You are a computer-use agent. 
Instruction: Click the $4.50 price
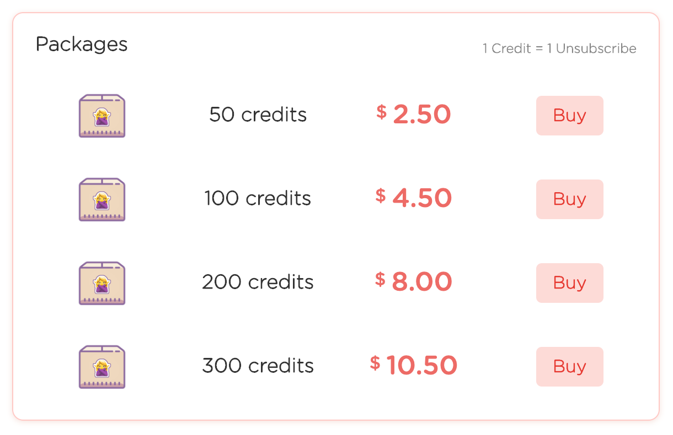(414, 198)
